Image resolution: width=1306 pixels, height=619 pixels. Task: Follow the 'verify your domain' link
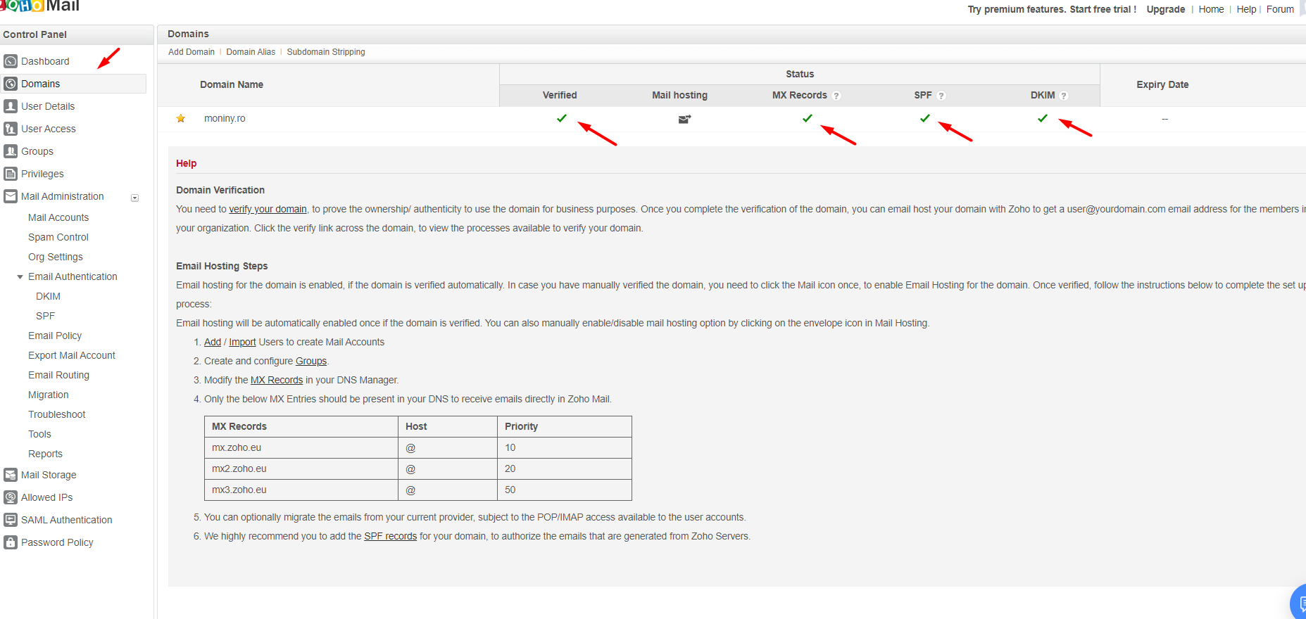pos(268,209)
